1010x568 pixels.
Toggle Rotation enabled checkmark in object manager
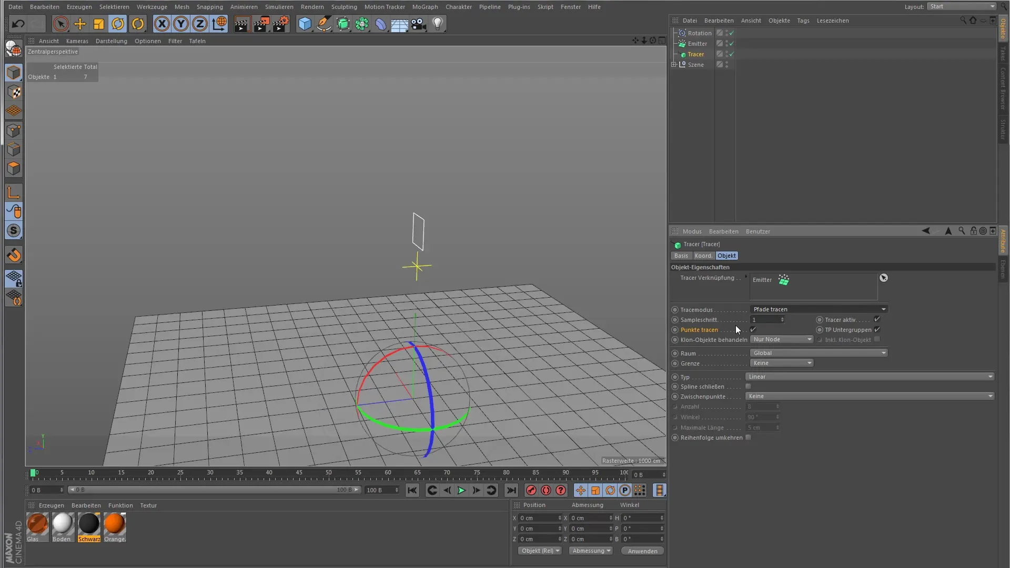coord(731,33)
